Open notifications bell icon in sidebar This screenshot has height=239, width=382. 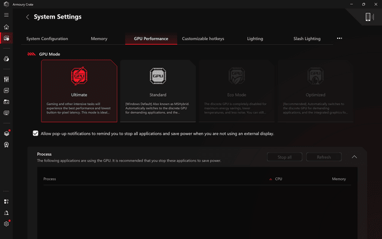click(x=7, y=213)
